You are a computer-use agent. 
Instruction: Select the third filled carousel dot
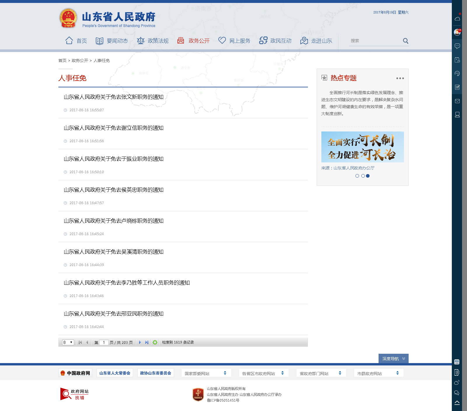coord(368,176)
